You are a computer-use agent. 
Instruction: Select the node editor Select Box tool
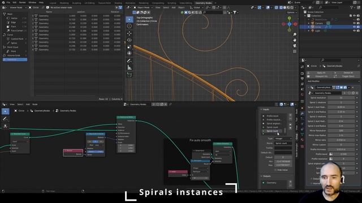[x=6, y=112]
